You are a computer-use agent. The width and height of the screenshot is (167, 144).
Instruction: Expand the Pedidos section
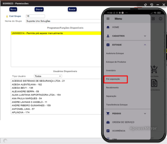pyautogui.click(x=145, y=114)
